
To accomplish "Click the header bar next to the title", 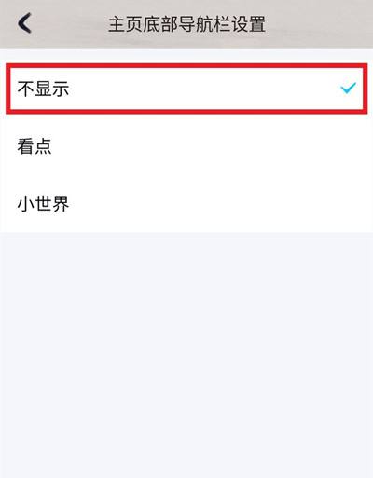I will point(319,24).
